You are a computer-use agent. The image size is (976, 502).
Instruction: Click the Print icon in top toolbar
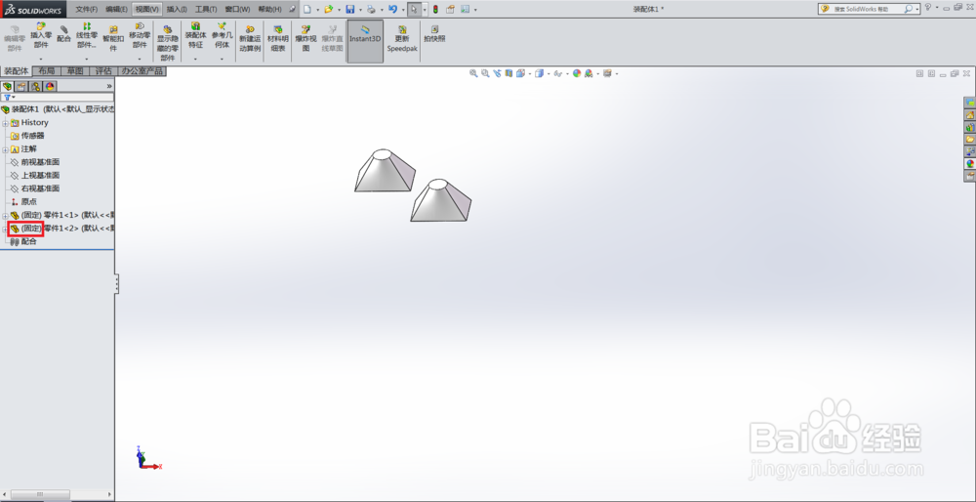coord(371,10)
